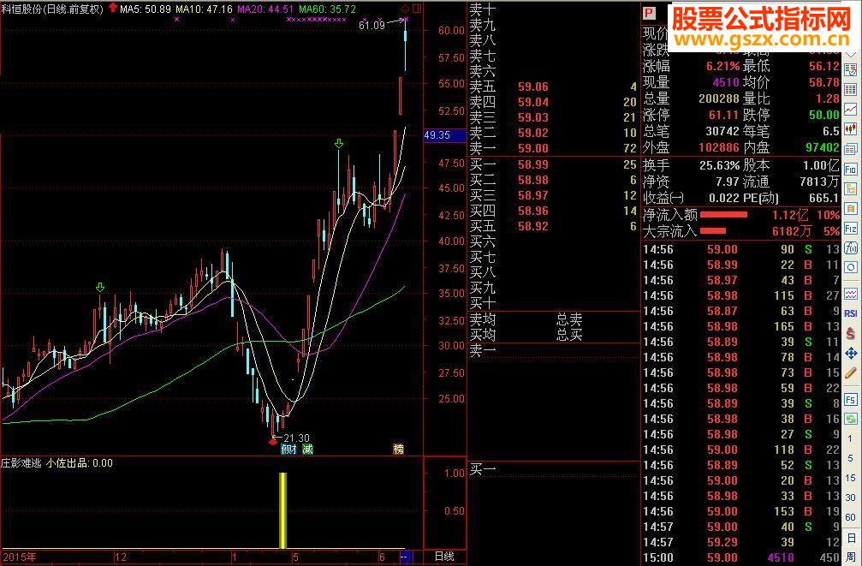862x566 pixels.
Task: Click the 跌停 50.00 value
Action: 824,116
